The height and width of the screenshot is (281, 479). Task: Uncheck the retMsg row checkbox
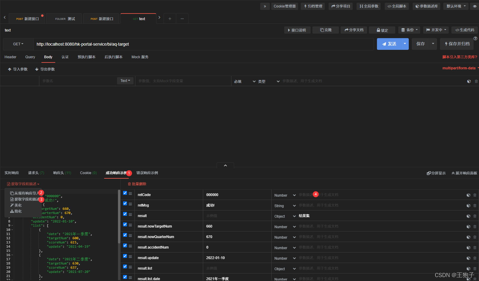[125, 204]
